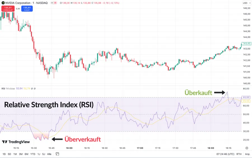Select the YTD time range
252x158 pixels.
coord(33,154)
